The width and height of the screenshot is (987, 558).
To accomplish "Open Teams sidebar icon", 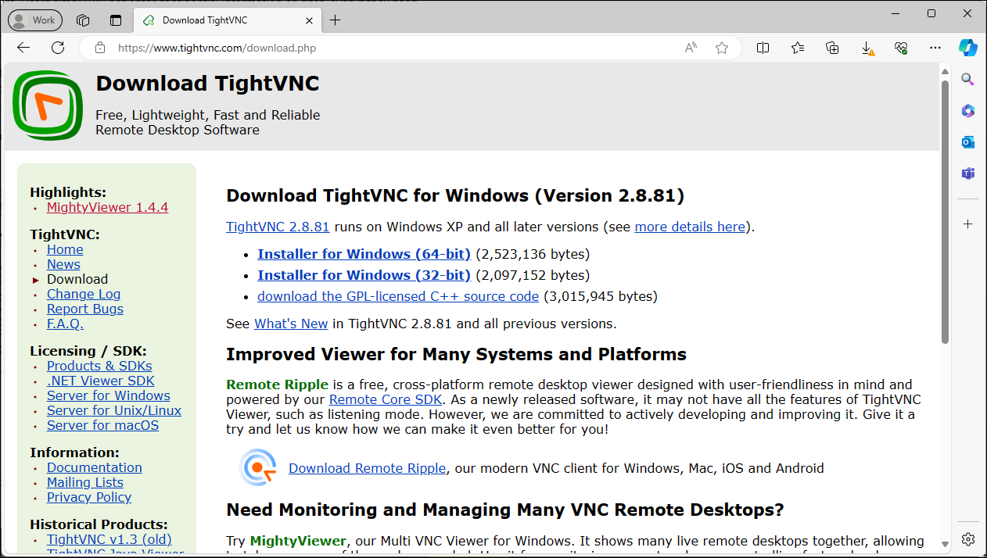I will pos(967,173).
